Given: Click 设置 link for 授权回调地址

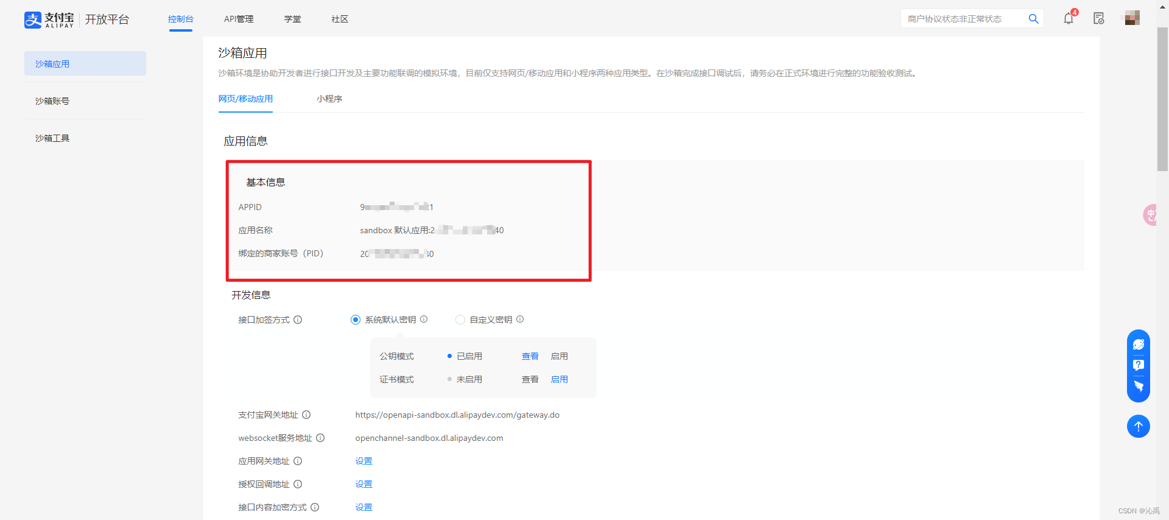Looking at the screenshot, I should click(364, 484).
